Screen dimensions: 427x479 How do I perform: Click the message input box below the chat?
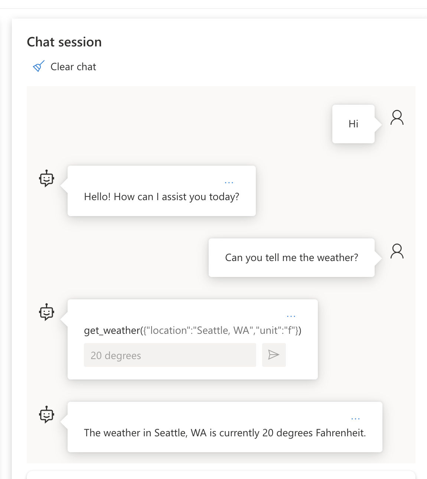[221, 475]
